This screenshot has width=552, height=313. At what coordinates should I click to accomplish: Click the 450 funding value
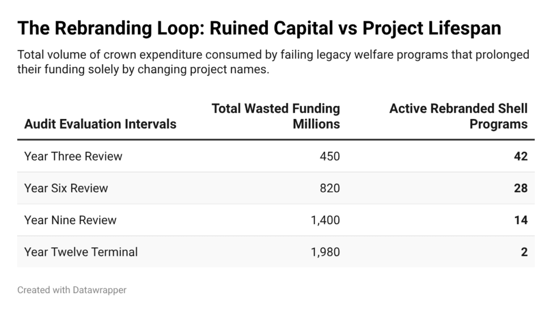coord(330,156)
